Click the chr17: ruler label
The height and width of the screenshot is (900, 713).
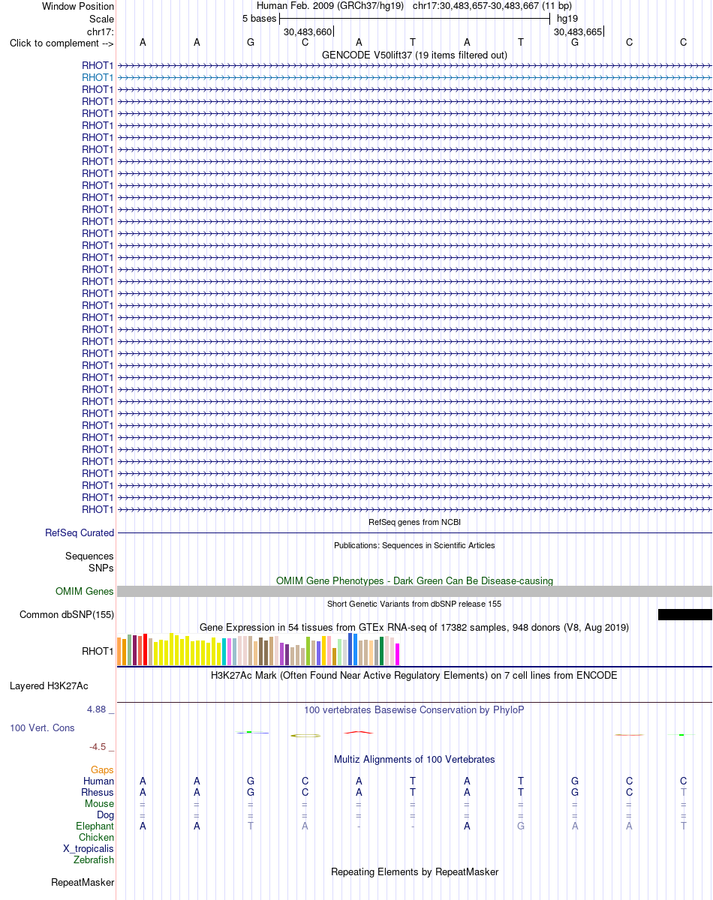tap(101, 31)
